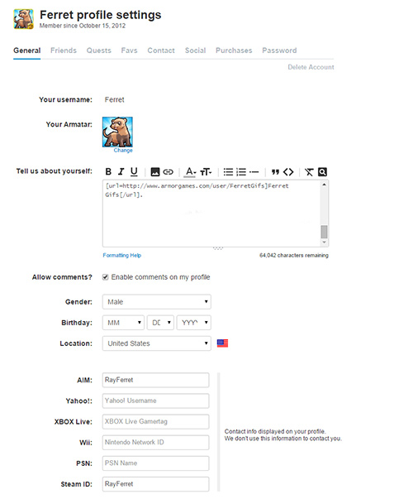Focus the XBOX Live Gamertag field
The height and width of the screenshot is (499, 413).
tap(155, 422)
